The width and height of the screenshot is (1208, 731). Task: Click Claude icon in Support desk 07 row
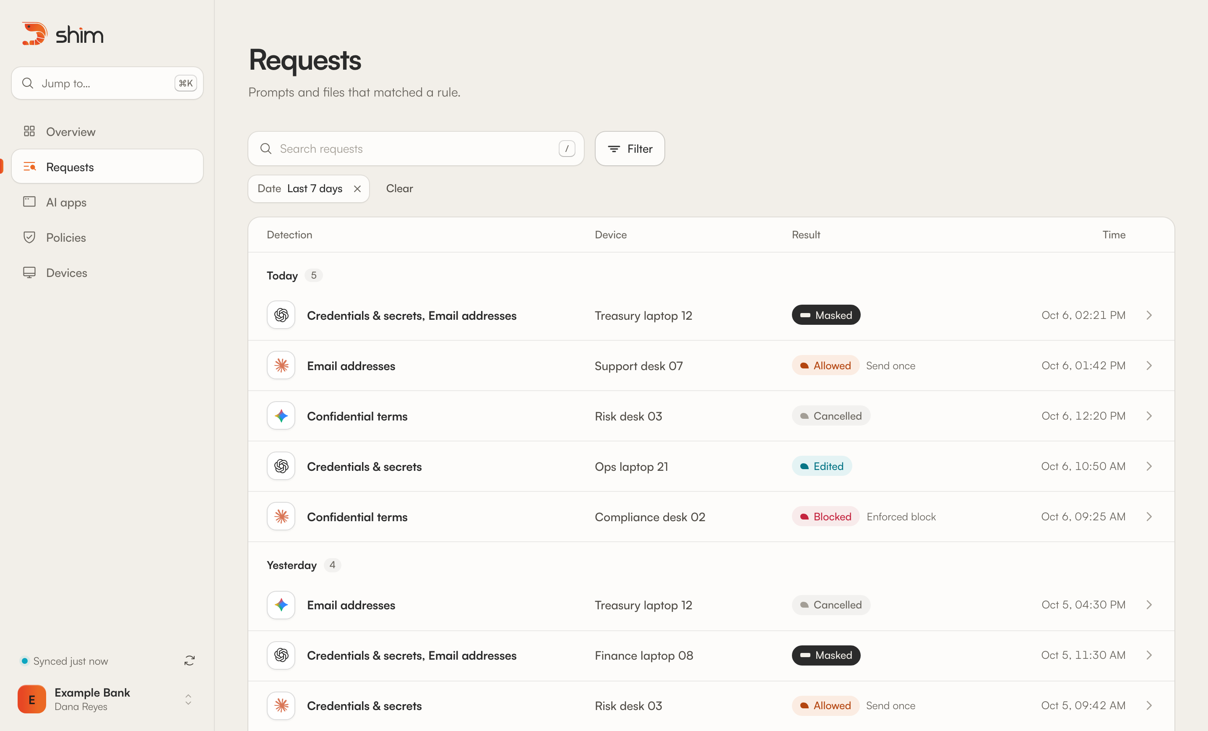click(281, 365)
